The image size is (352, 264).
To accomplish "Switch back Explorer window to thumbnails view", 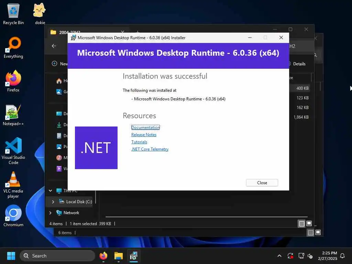I will (x=318, y=233).
